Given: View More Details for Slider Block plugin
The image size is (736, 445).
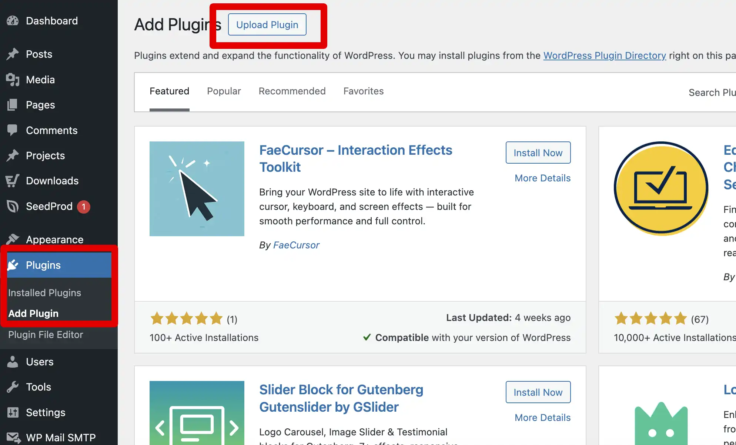Looking at the screenshot, I should [542, 418].
